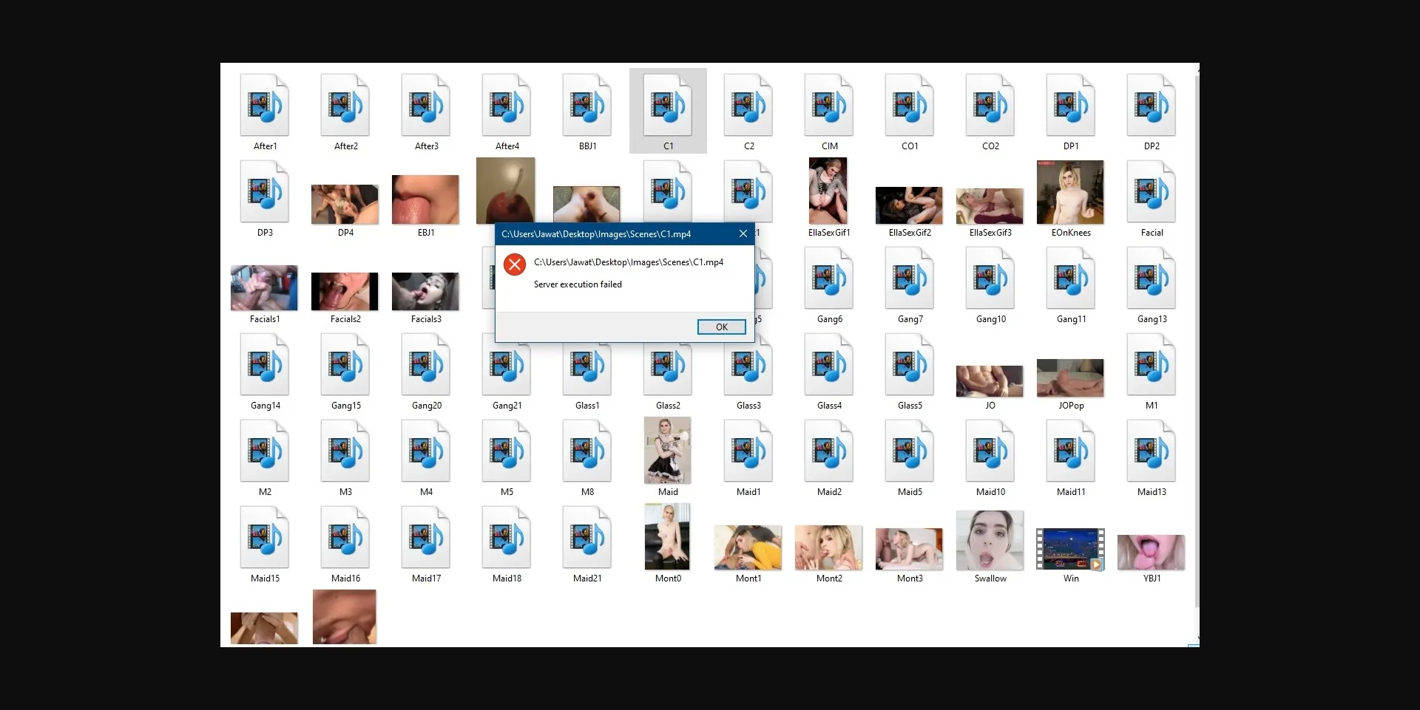Viewport: 1420px width, 710px height.
Task: Select the CO2 media file icon
Action: [x=990, y=106]
